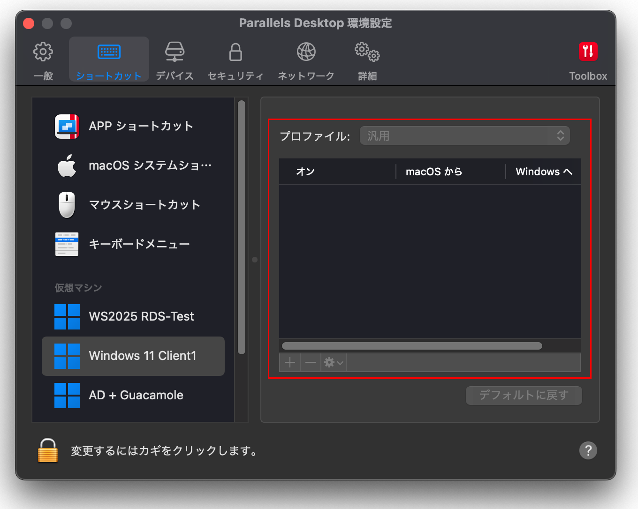This screenshot has width=638, height=509.
Task: Choose the Windows 11 Client1 virtual machine
Action: click(133, 356)
